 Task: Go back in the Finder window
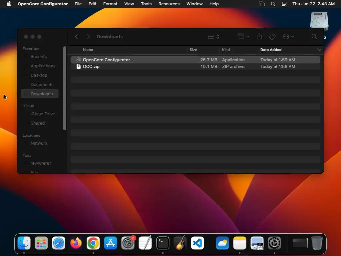tap(76, 37)
